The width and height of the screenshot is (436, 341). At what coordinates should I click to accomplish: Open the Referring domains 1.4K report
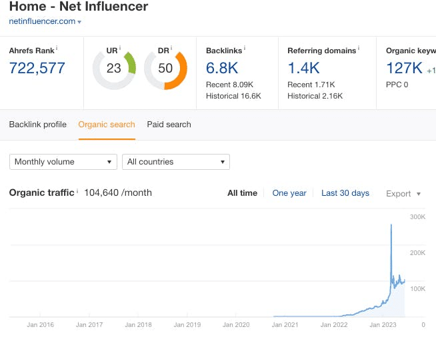(303, 68)
